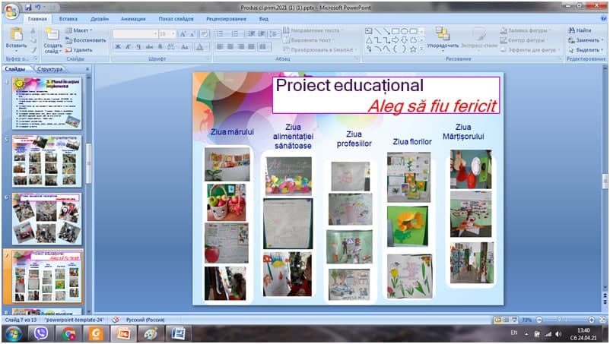Click the Save icon in quick access toolbar
Viewport: 610px width, 344px height.
(29, 6)
